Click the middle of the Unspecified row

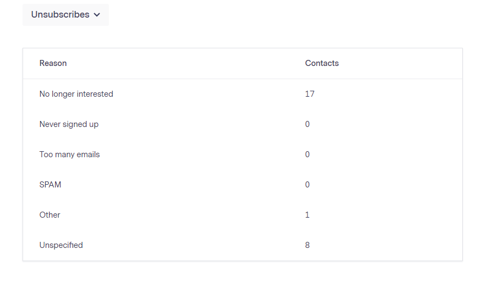[242, 245]
